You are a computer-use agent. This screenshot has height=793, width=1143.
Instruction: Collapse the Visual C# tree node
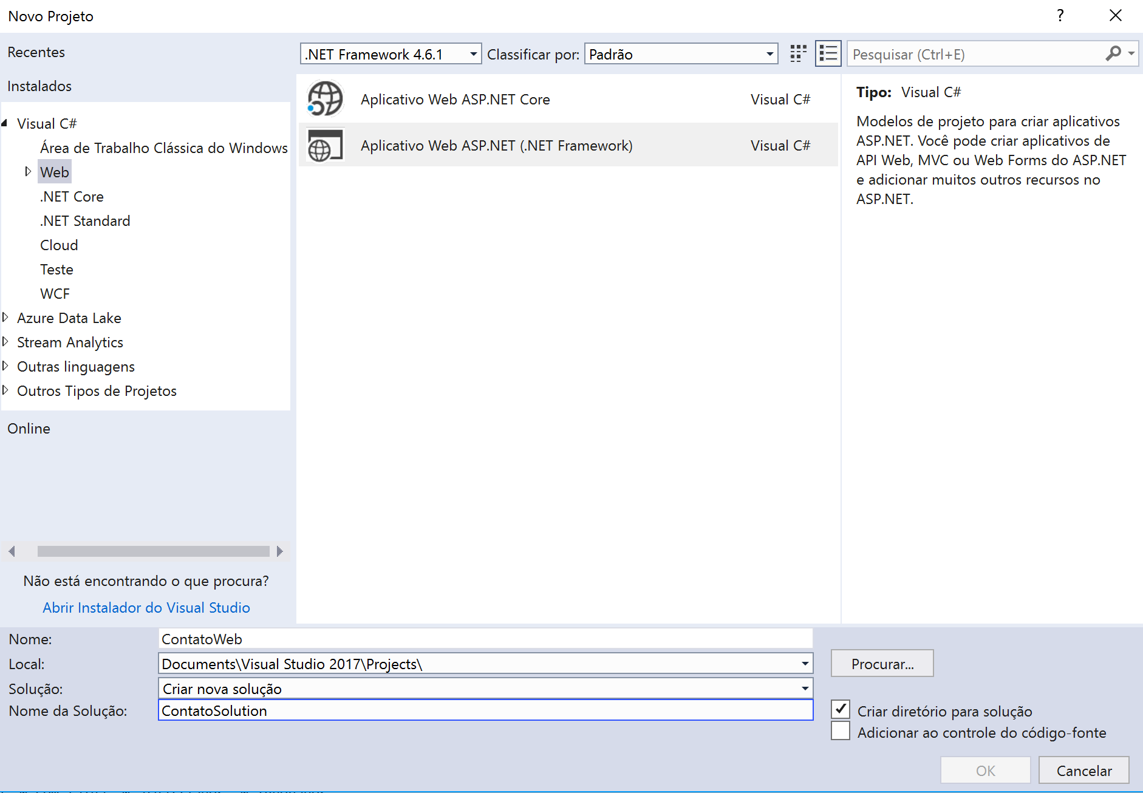click(5, 123)
